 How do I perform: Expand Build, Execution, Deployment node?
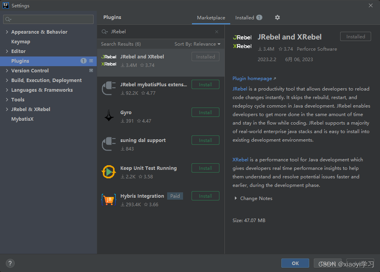[7, 80]
